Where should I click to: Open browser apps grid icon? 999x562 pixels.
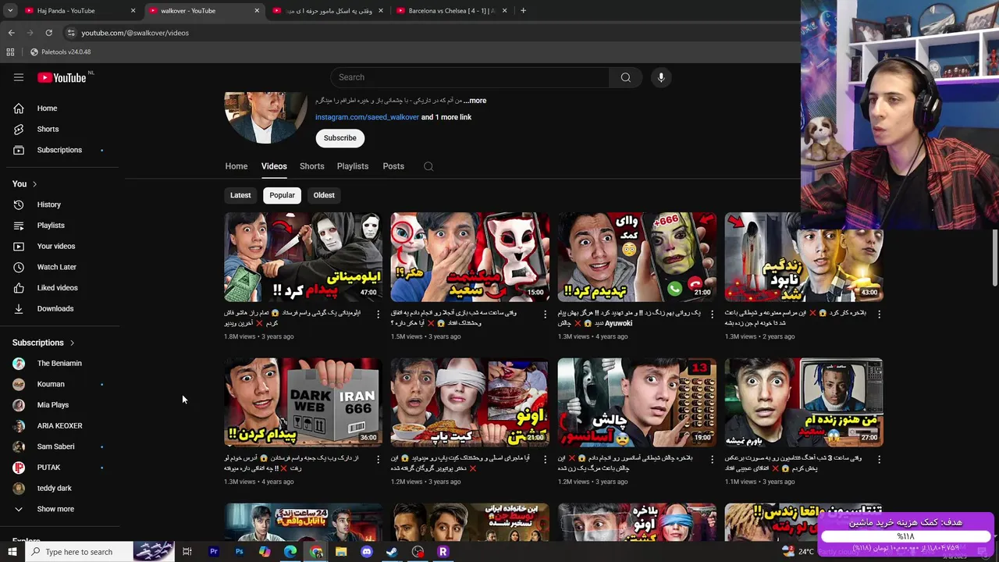point(10,52)
